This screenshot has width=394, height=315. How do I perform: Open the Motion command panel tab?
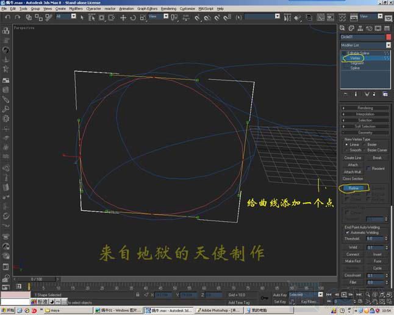tap(369, 28)
